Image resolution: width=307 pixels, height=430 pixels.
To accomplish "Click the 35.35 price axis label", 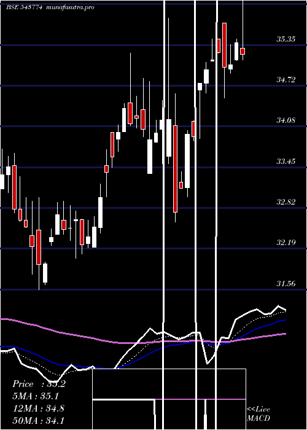I will [x=286, y=39].
